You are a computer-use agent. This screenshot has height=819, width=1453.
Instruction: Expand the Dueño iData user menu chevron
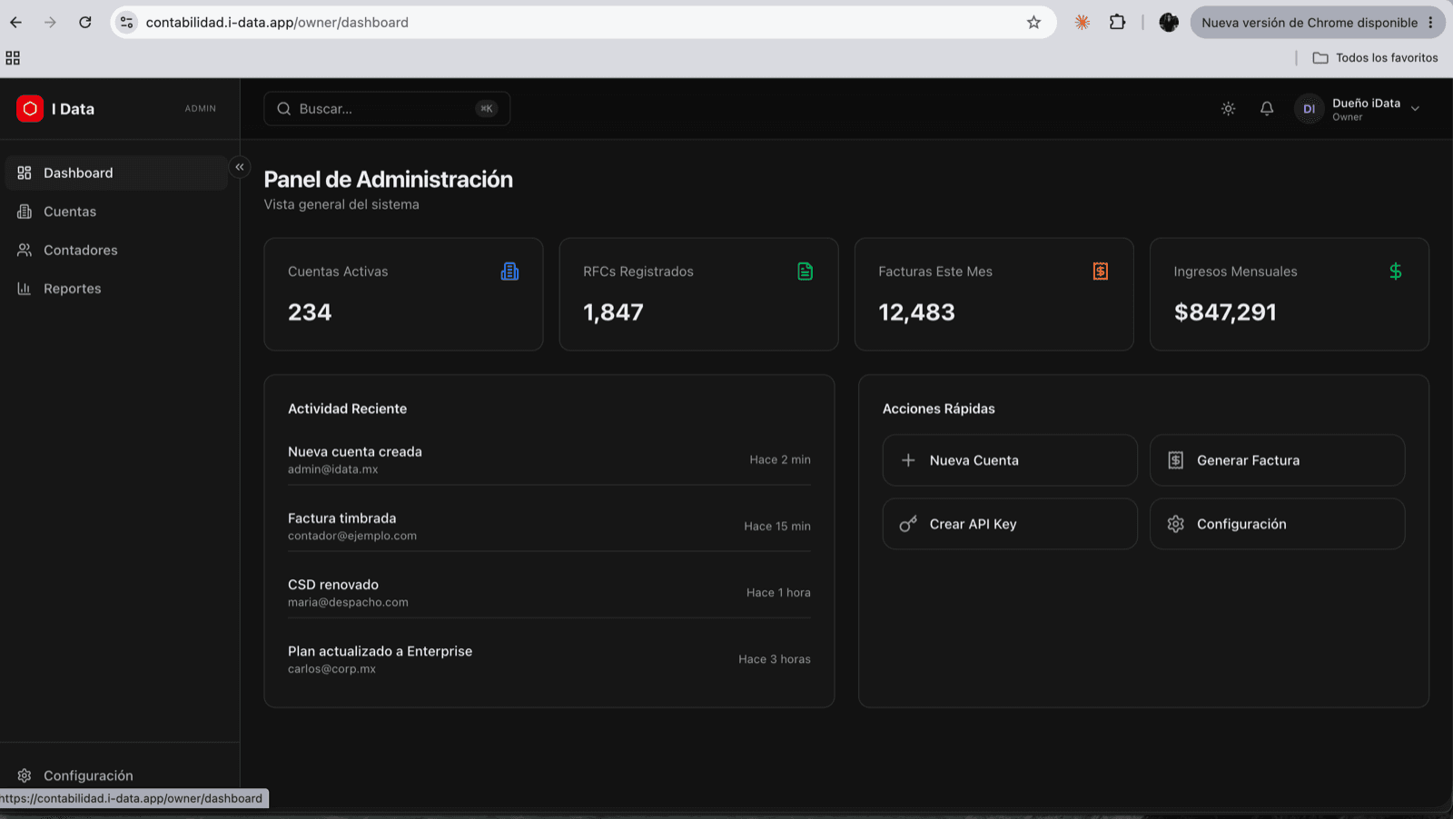click(x=1415, y=109)
